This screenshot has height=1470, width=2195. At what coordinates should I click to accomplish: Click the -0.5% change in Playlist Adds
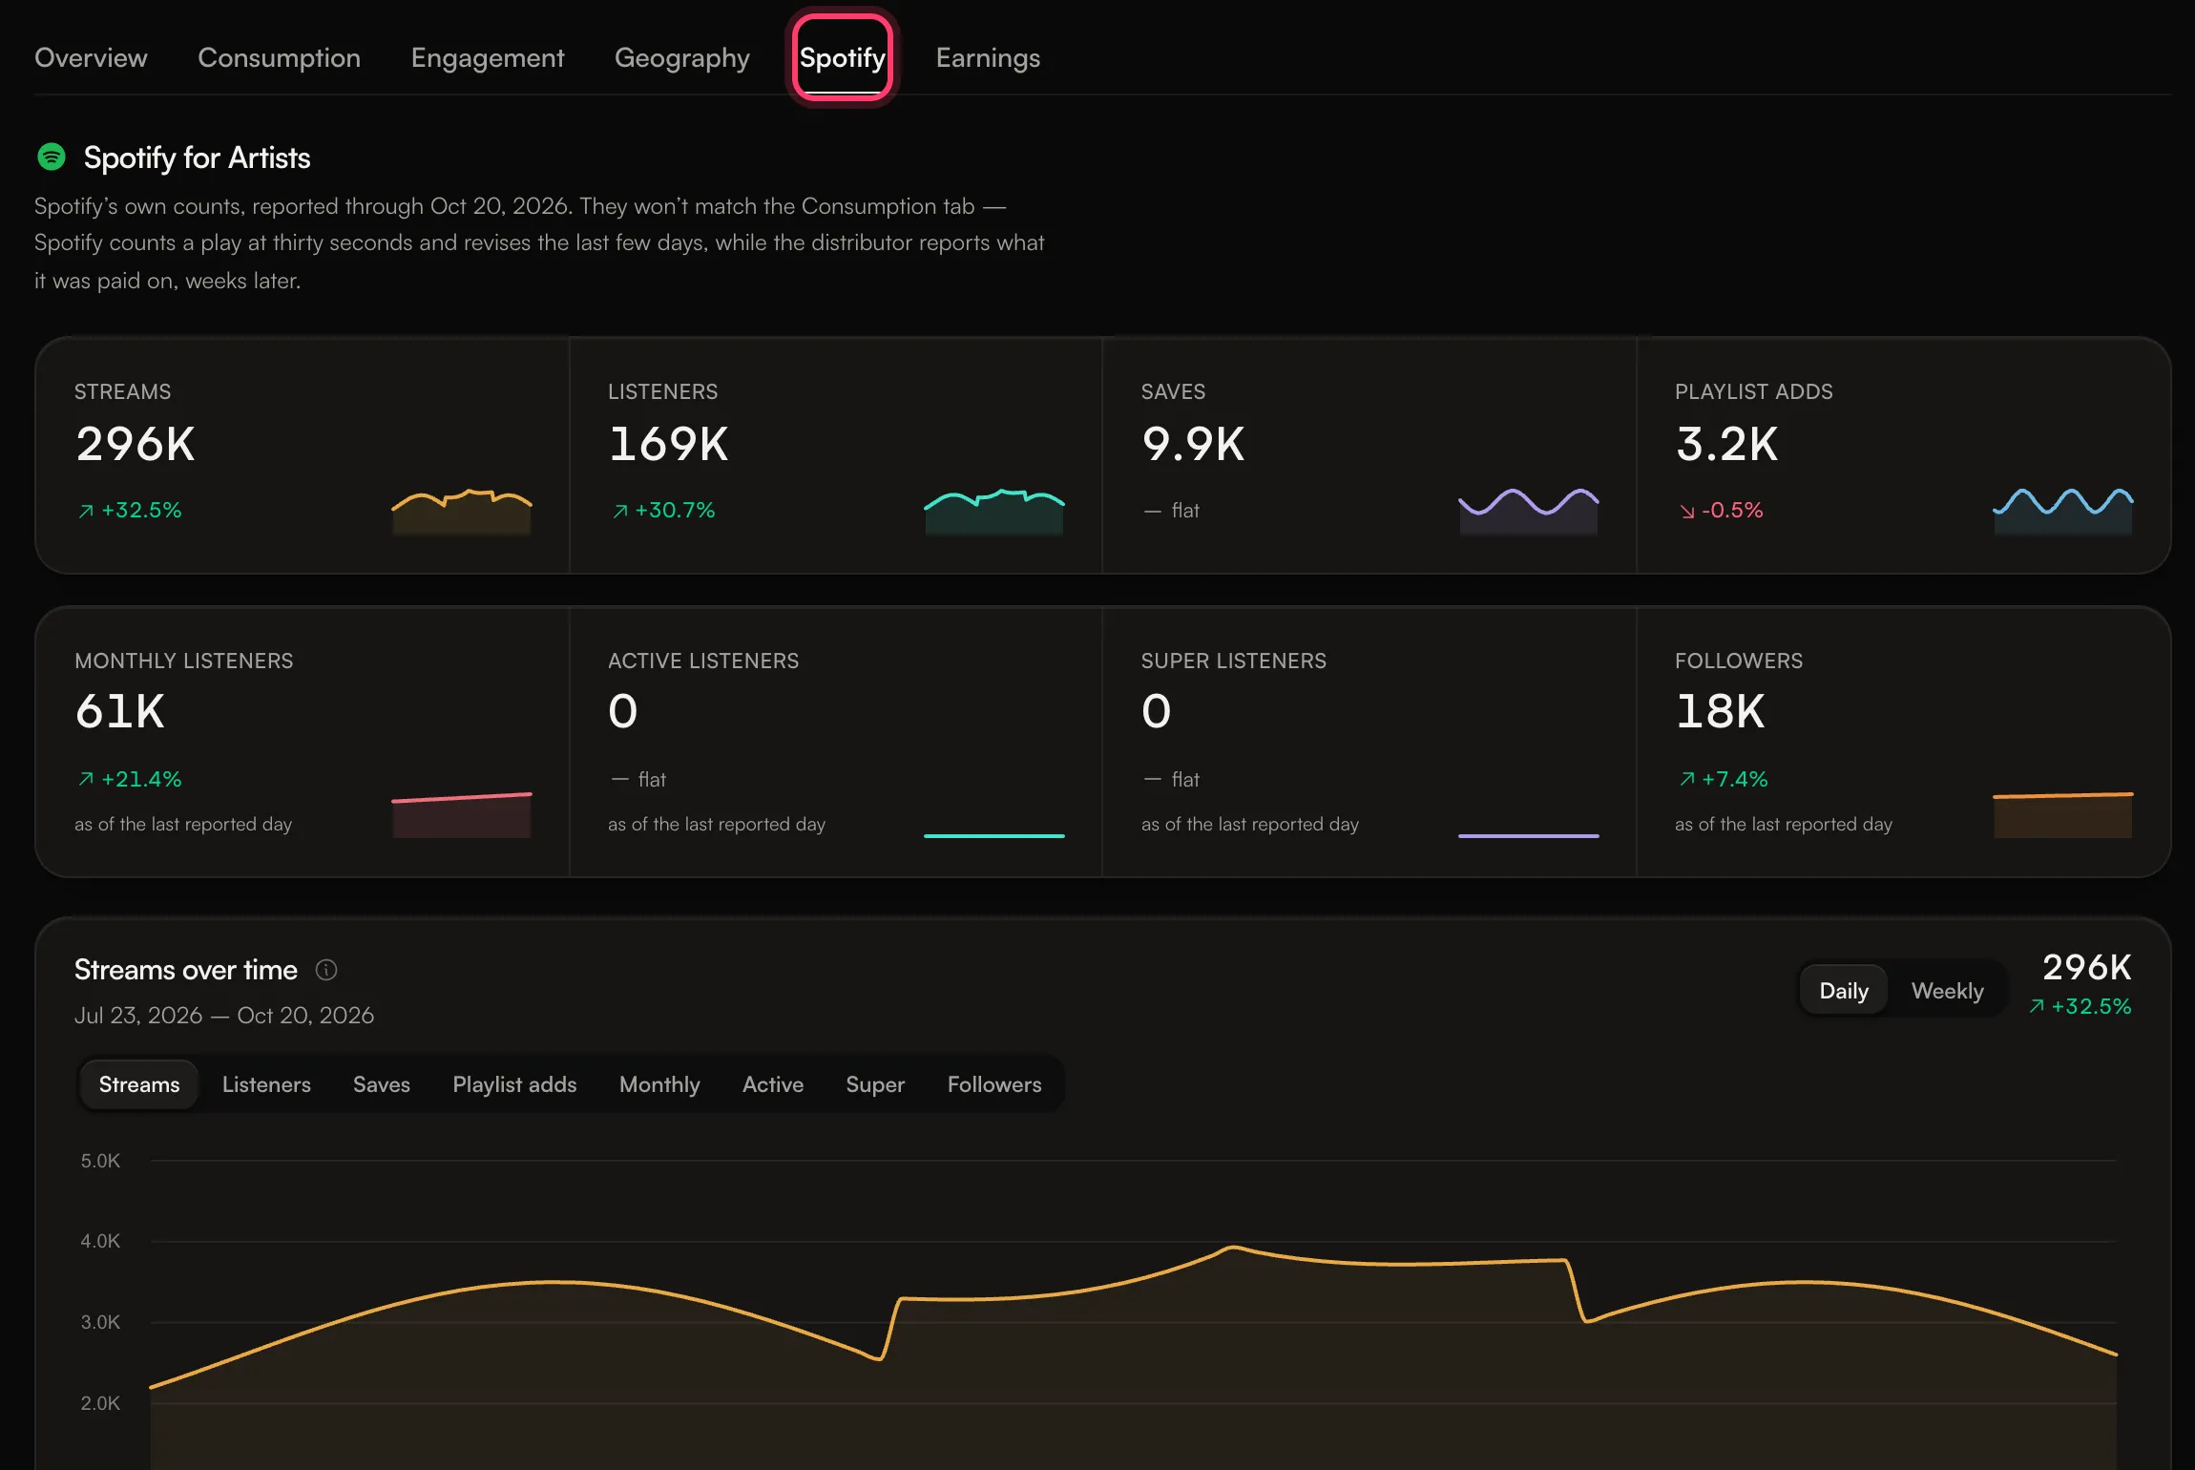pos(1722,511)
